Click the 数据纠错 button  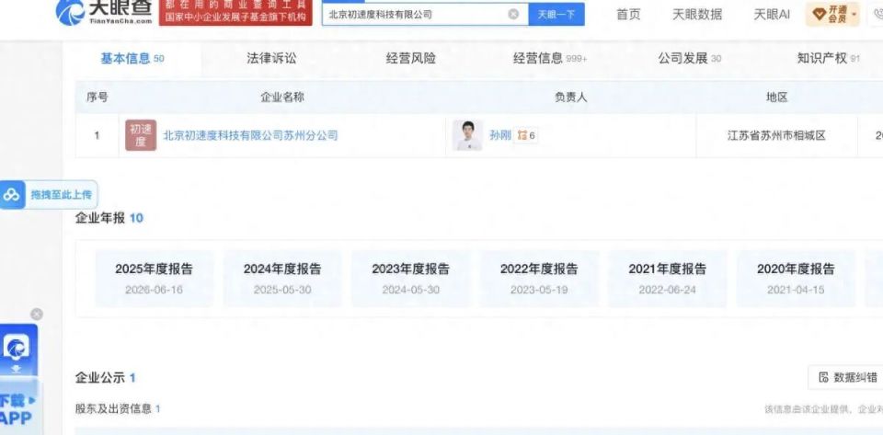(845, 378)
